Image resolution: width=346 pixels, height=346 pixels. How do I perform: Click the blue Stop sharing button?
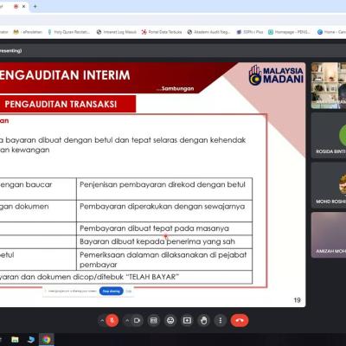coord(112,292)
